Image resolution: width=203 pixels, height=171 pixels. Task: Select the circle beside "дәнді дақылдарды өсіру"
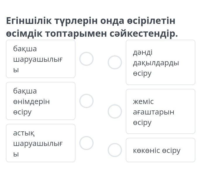tap(115, 62)
